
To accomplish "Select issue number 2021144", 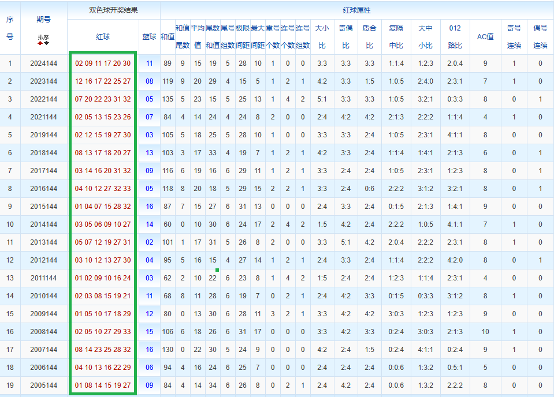I will (x=43, y=117).
